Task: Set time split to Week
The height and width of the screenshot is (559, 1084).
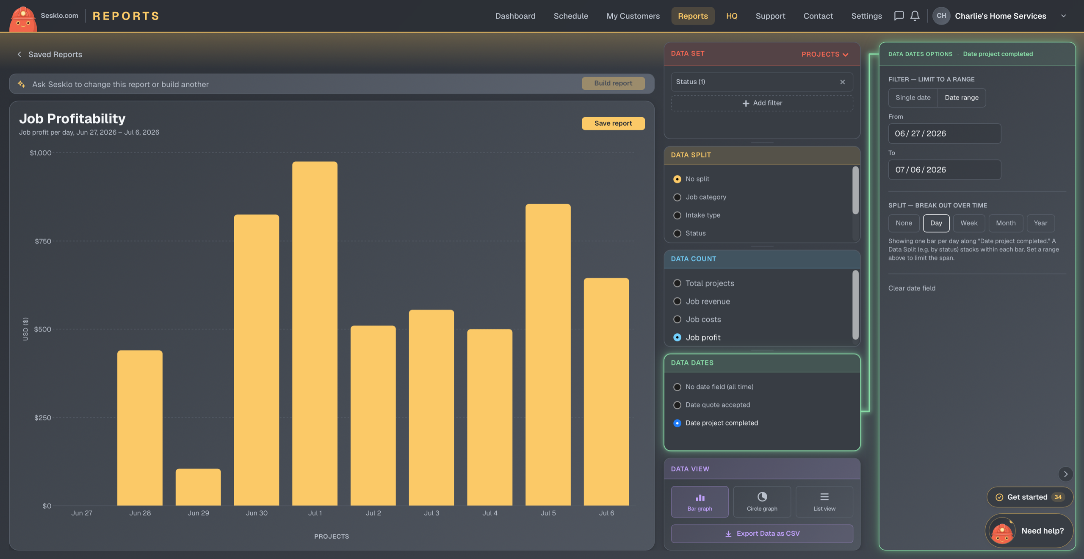Action: [968, 223]
